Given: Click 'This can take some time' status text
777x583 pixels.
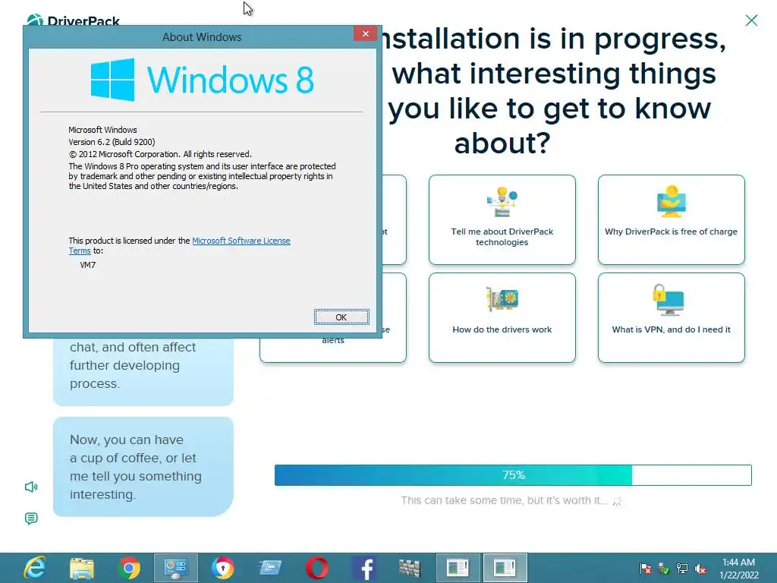Looking at the screenshot, I should point(504,500).
